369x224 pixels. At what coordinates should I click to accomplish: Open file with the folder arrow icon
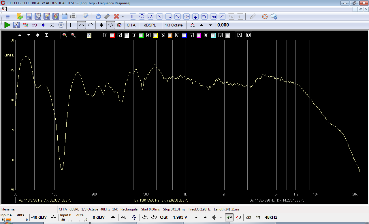(20, 16)
